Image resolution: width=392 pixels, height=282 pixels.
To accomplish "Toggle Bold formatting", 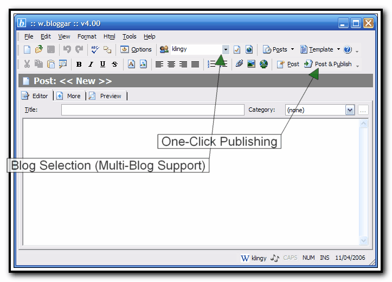I will (x=79, y=64).
